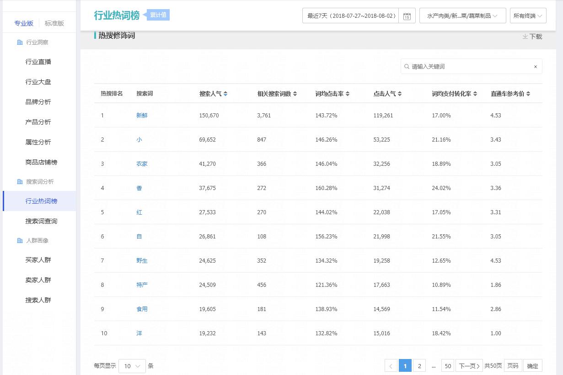Click 下一页 next page button

click(x=469, y=366)
